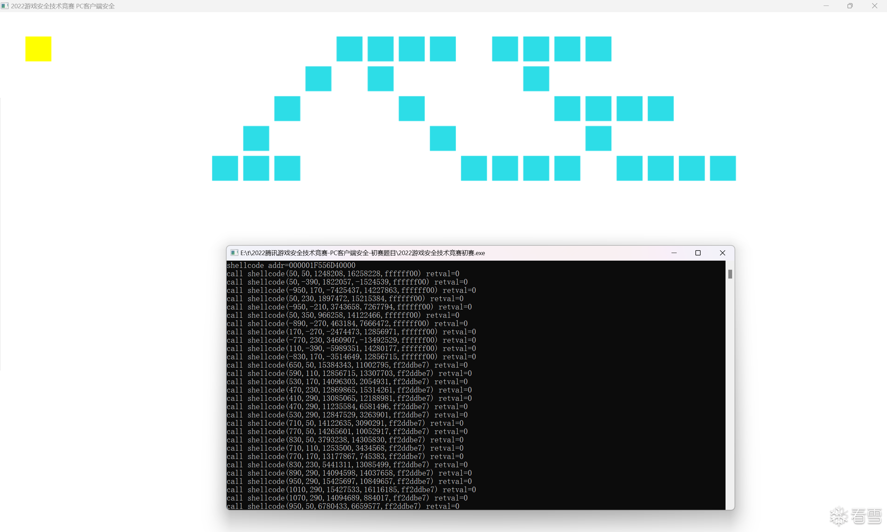Restore down the main game window
The width and height of the screenshot is (887, 532).
tap(850, 6)
